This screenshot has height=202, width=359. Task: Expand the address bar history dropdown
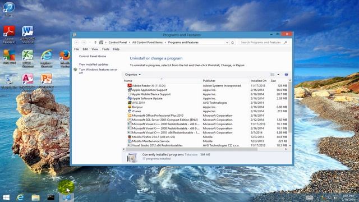(227, 43)
